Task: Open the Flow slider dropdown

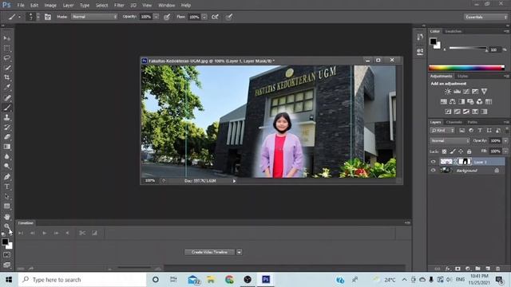Action: pyautogui.click(x=204, y=17)
